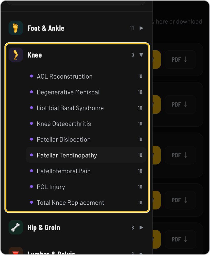Image resolution: width=210 pixels, height=255 pixels.
Task: Download the topmost PDF button
Action: (x=180, y=60)
